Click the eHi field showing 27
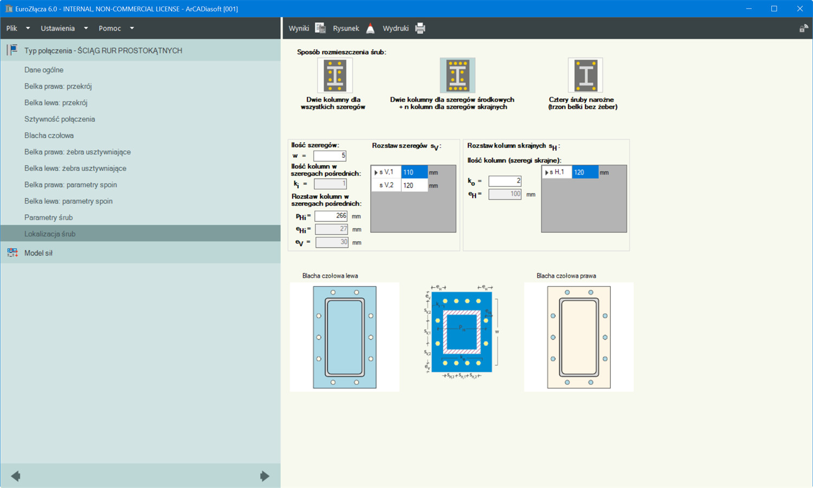This screenshot has width=813, height=488. tap(331, 229)
